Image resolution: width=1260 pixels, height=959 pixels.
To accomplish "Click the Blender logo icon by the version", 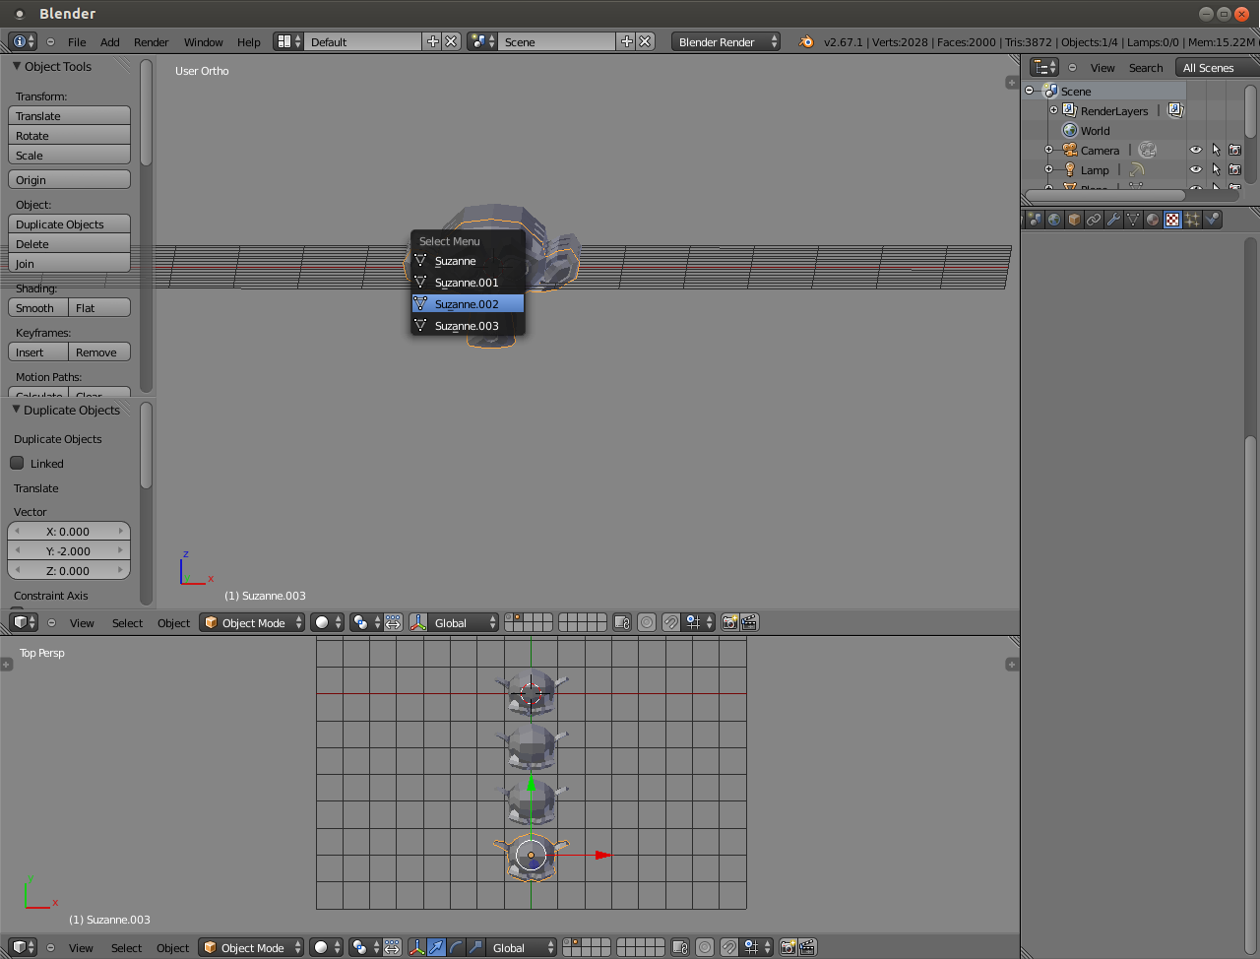I will point(806,41).
